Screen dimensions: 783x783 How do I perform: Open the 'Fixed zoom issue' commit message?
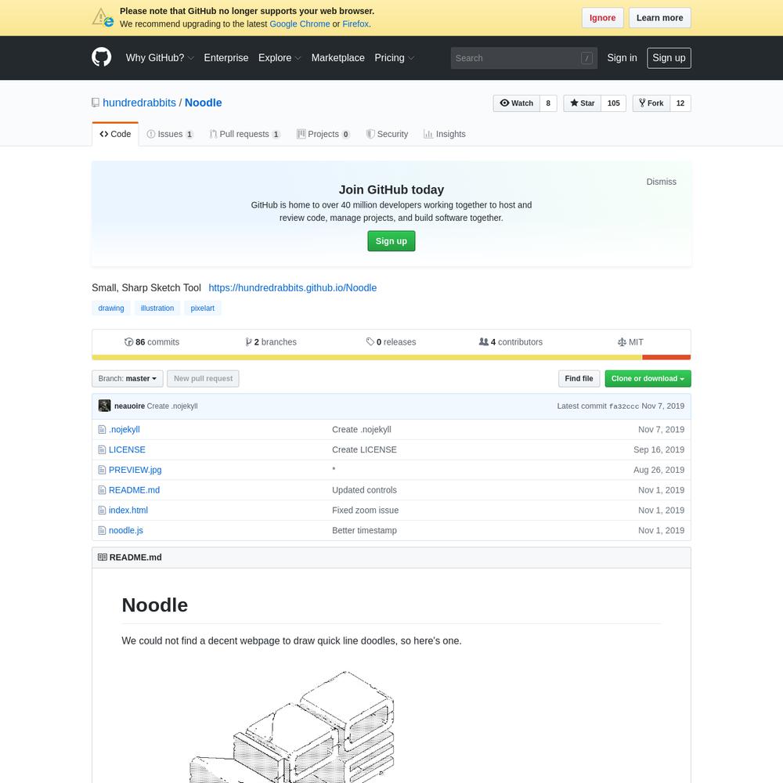pos(365,511)
